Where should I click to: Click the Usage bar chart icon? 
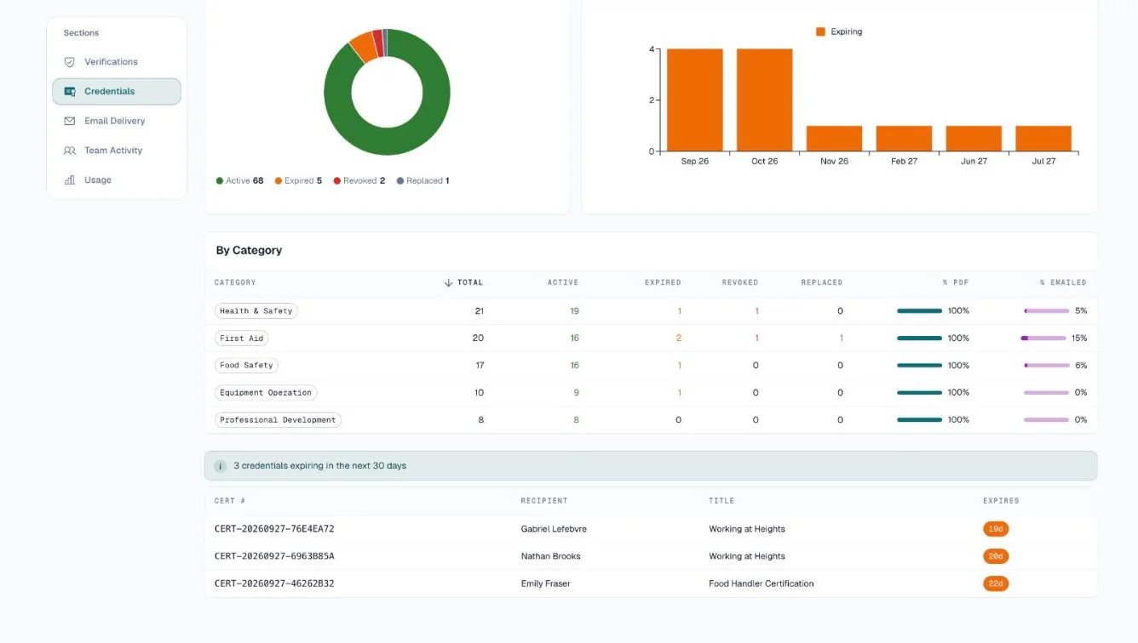pyautogui.click(x=70, y=180)
